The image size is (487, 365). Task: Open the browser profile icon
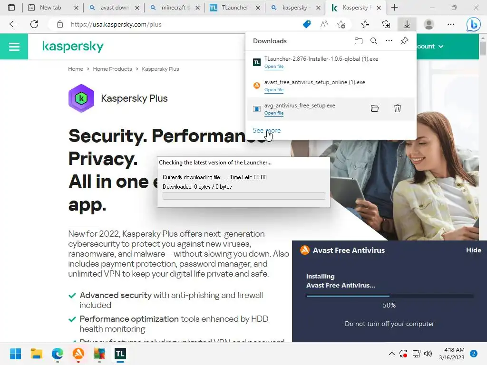(x=429, y=24)
